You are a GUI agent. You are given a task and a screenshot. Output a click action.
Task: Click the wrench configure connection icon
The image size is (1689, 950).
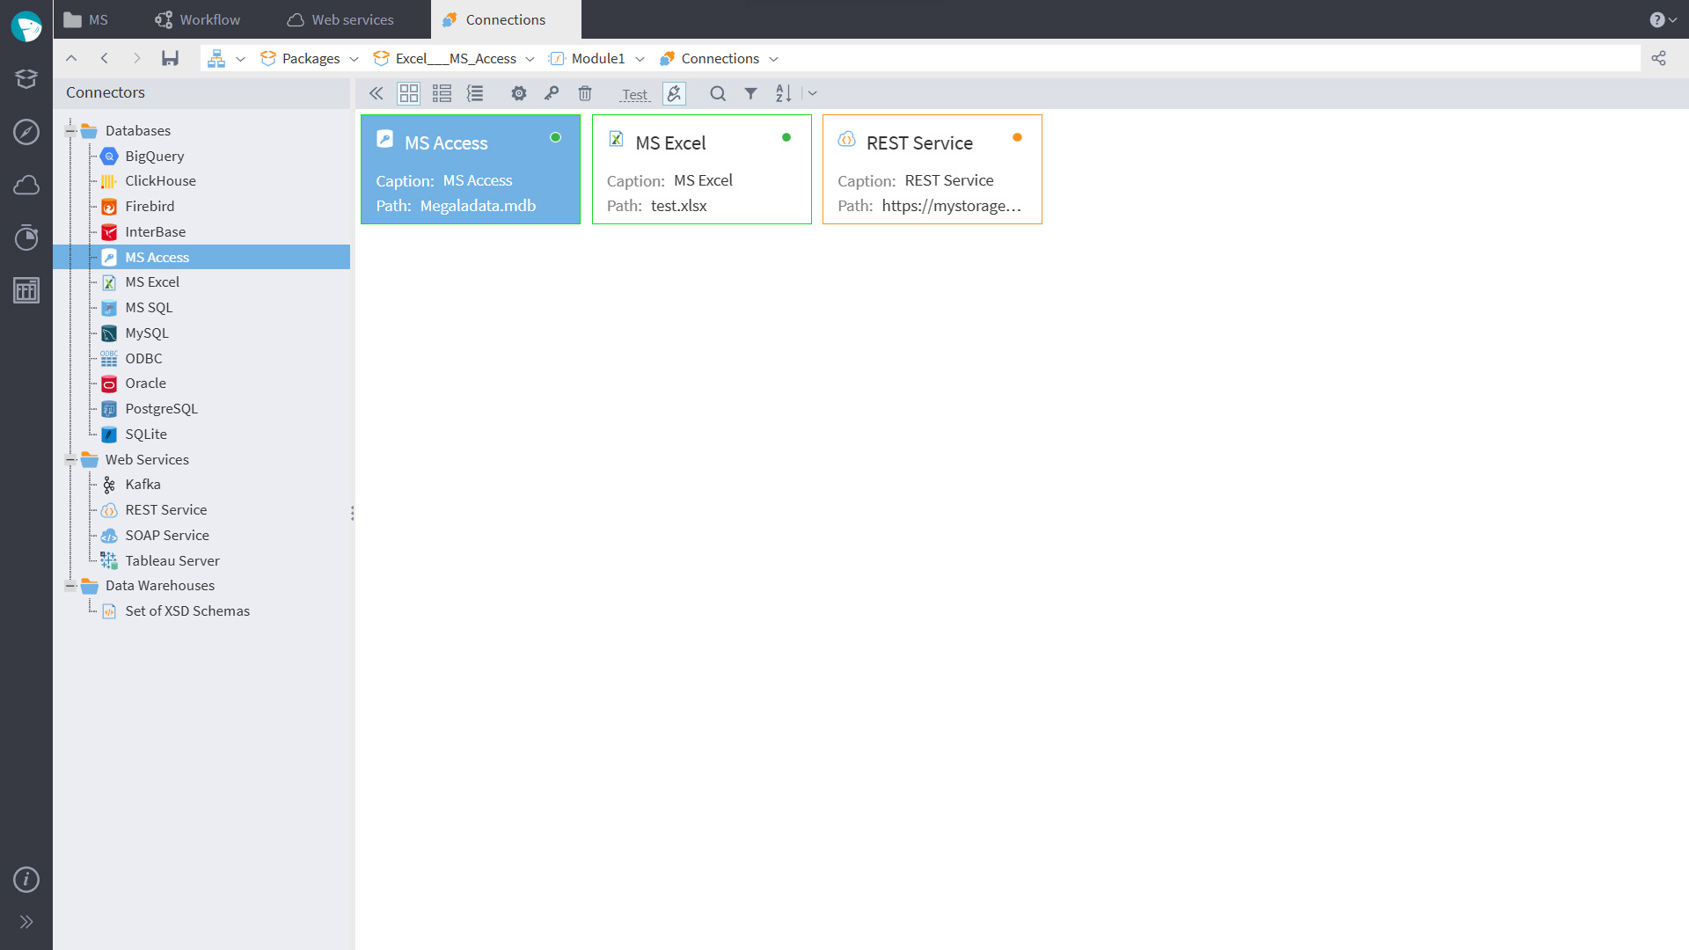point(552,93)
